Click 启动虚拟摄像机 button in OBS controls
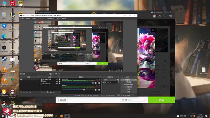The width and height of the screenshot is (210, 118). coord(129,85)
